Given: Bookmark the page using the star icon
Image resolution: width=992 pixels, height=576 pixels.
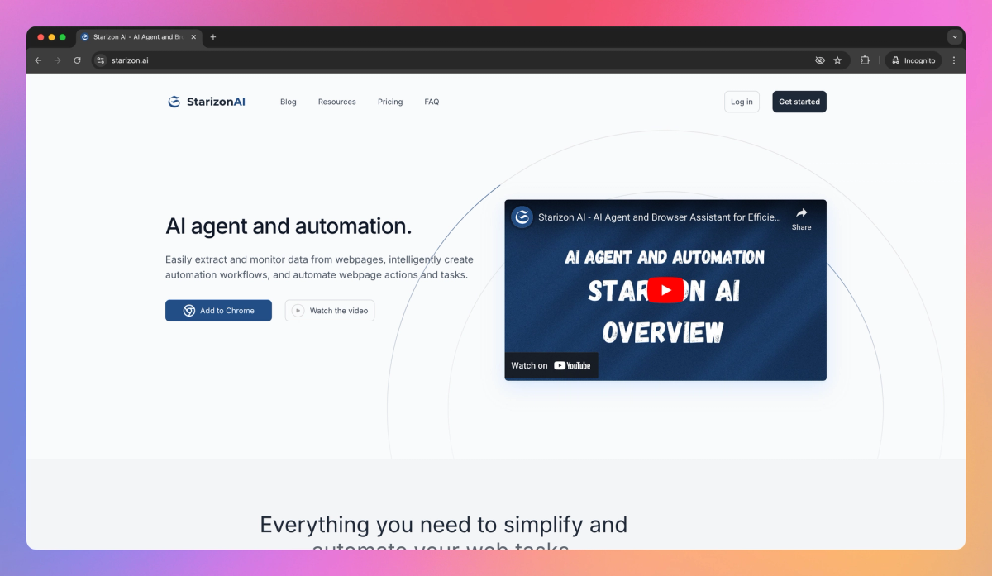Looking at the screenshot, I should (838, 60).
